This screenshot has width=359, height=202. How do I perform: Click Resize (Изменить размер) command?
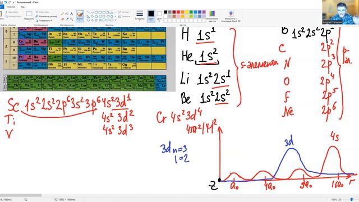click(46, 16)
